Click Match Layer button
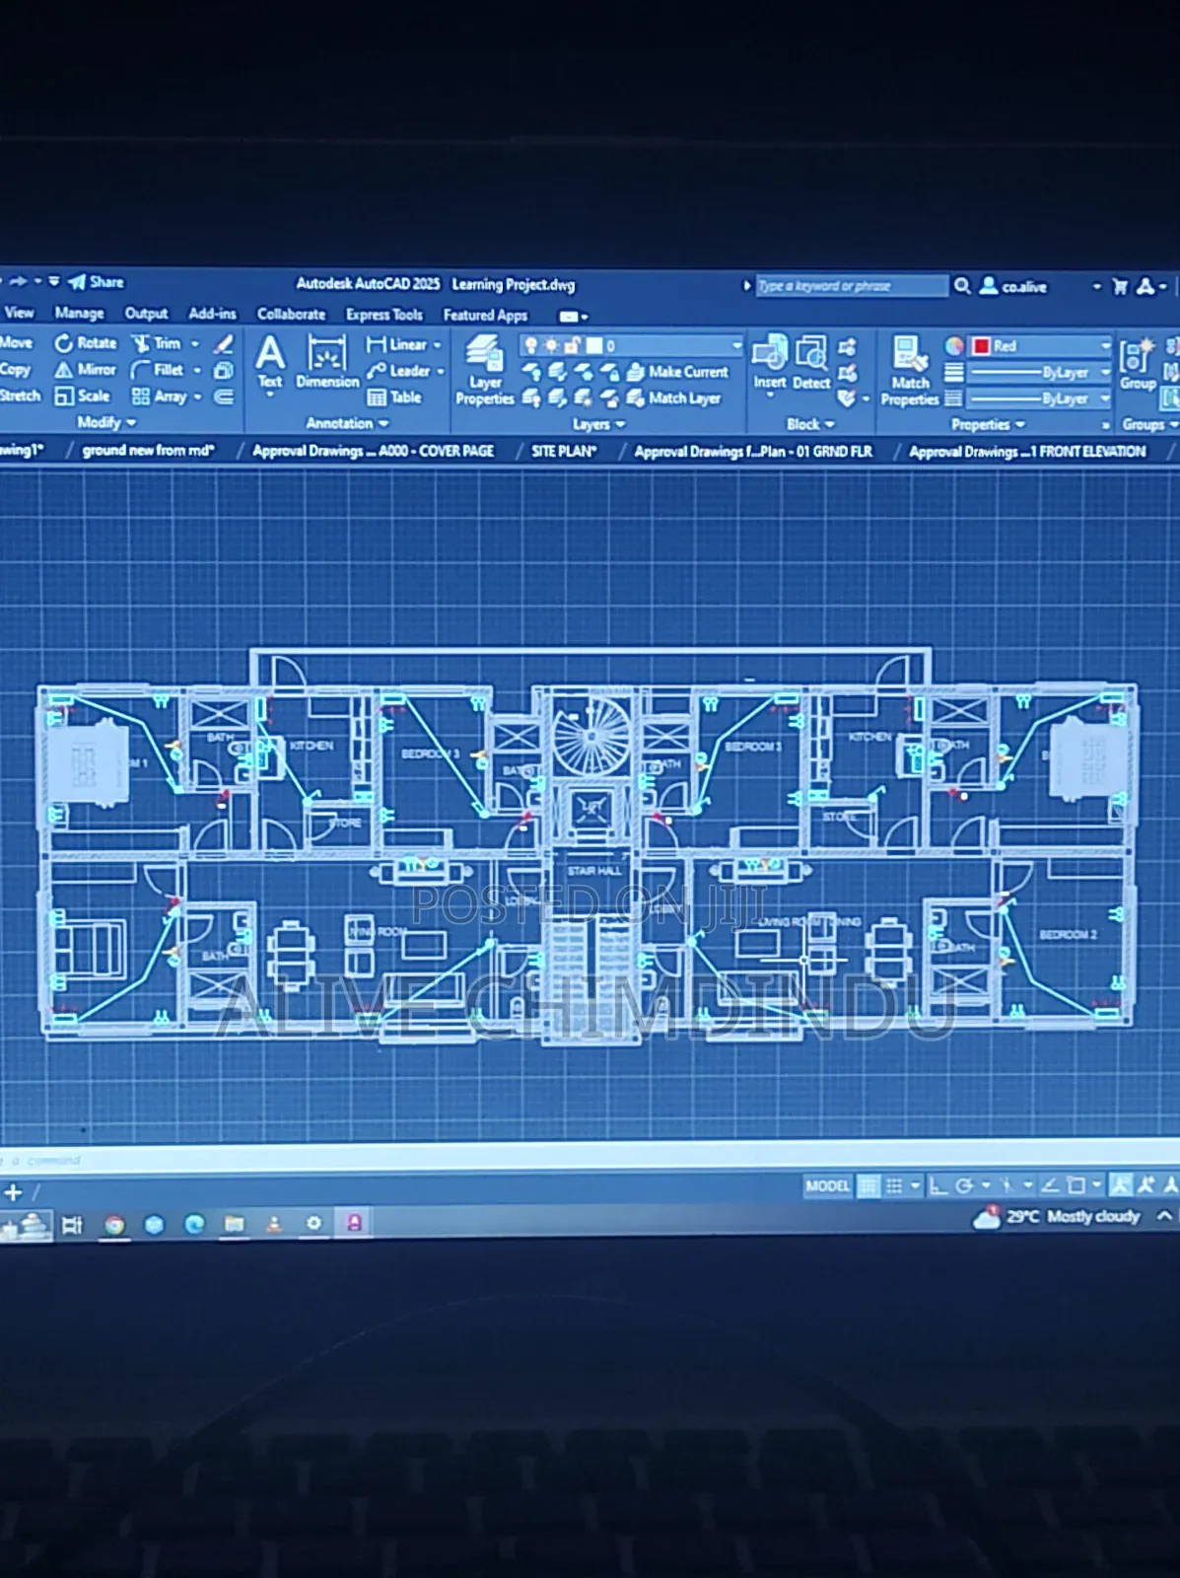Screen dimensions: 1180x1578 674,398
